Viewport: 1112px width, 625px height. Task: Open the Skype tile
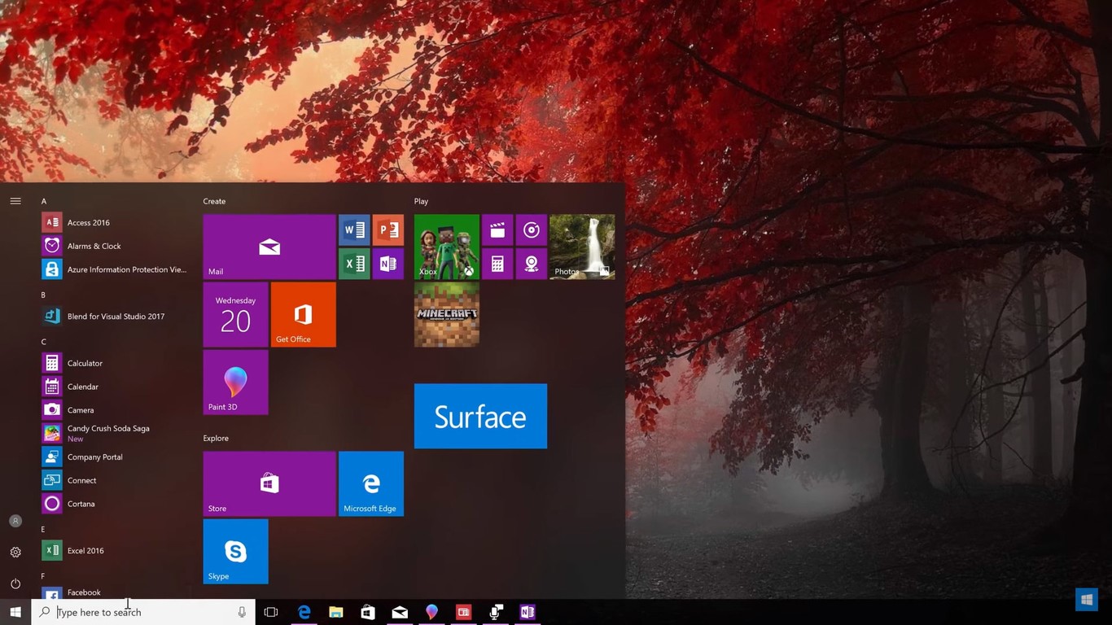[x=235, y=551]
